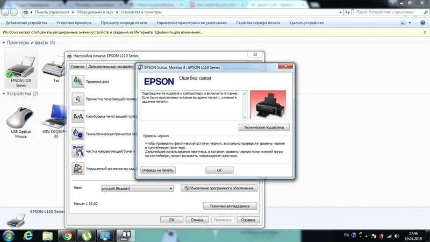Click the RU language indicator in taskbar
This screenshot has width=430, height=242.
click(x=347, y=235)
